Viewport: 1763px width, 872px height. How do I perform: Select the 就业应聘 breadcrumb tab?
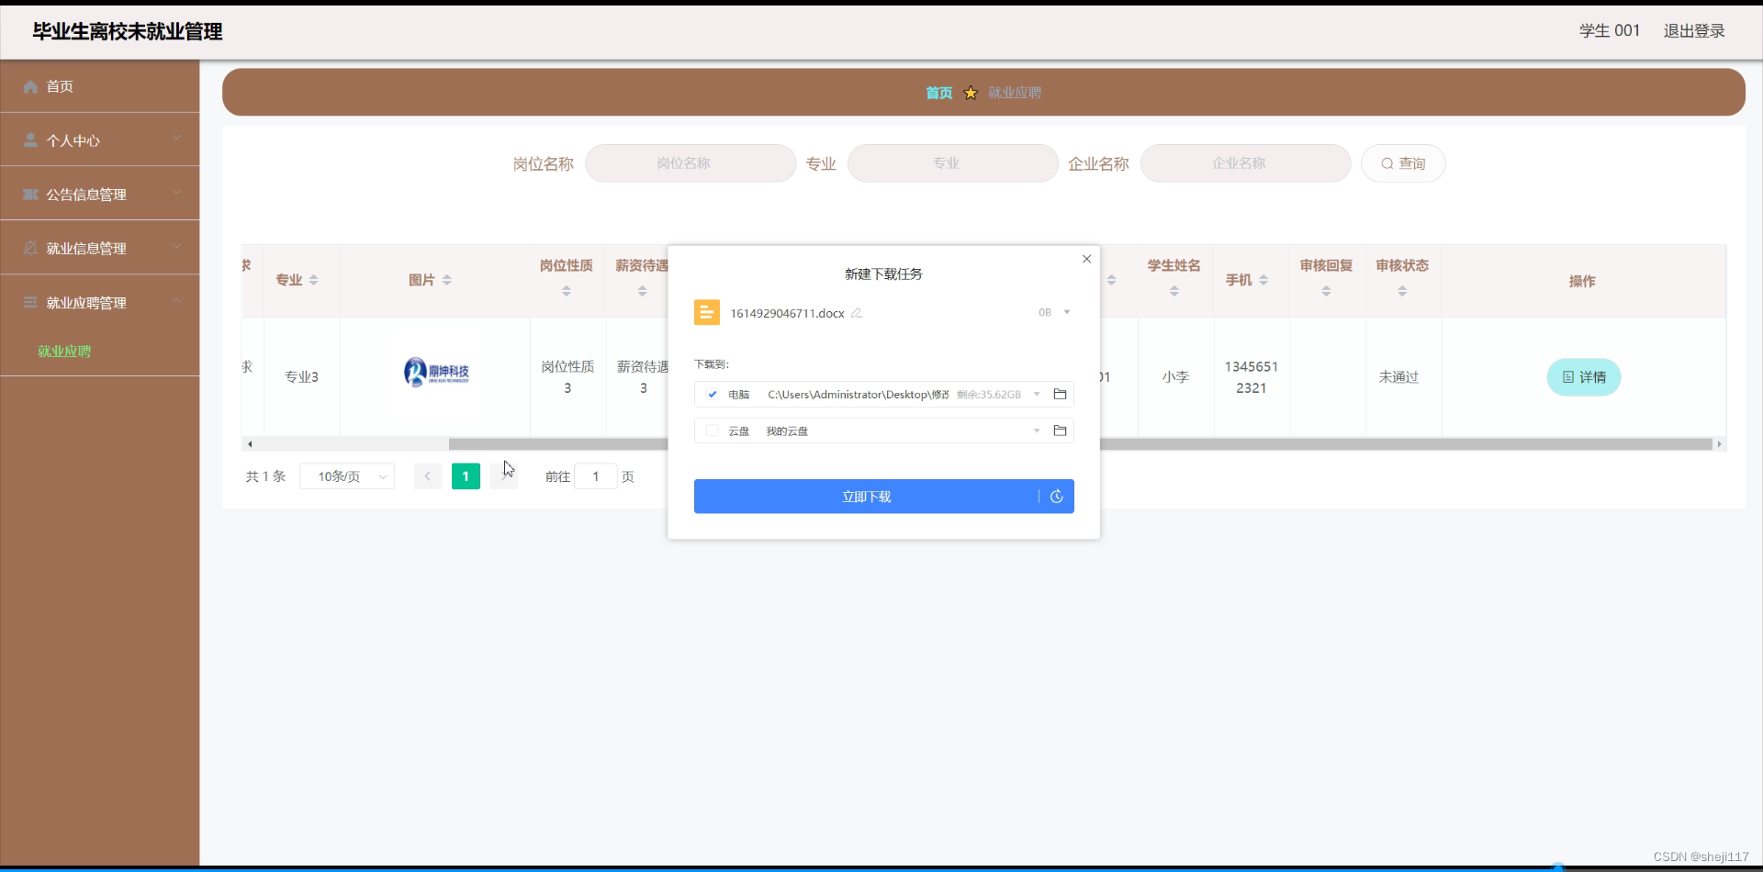pos(1014,92)
